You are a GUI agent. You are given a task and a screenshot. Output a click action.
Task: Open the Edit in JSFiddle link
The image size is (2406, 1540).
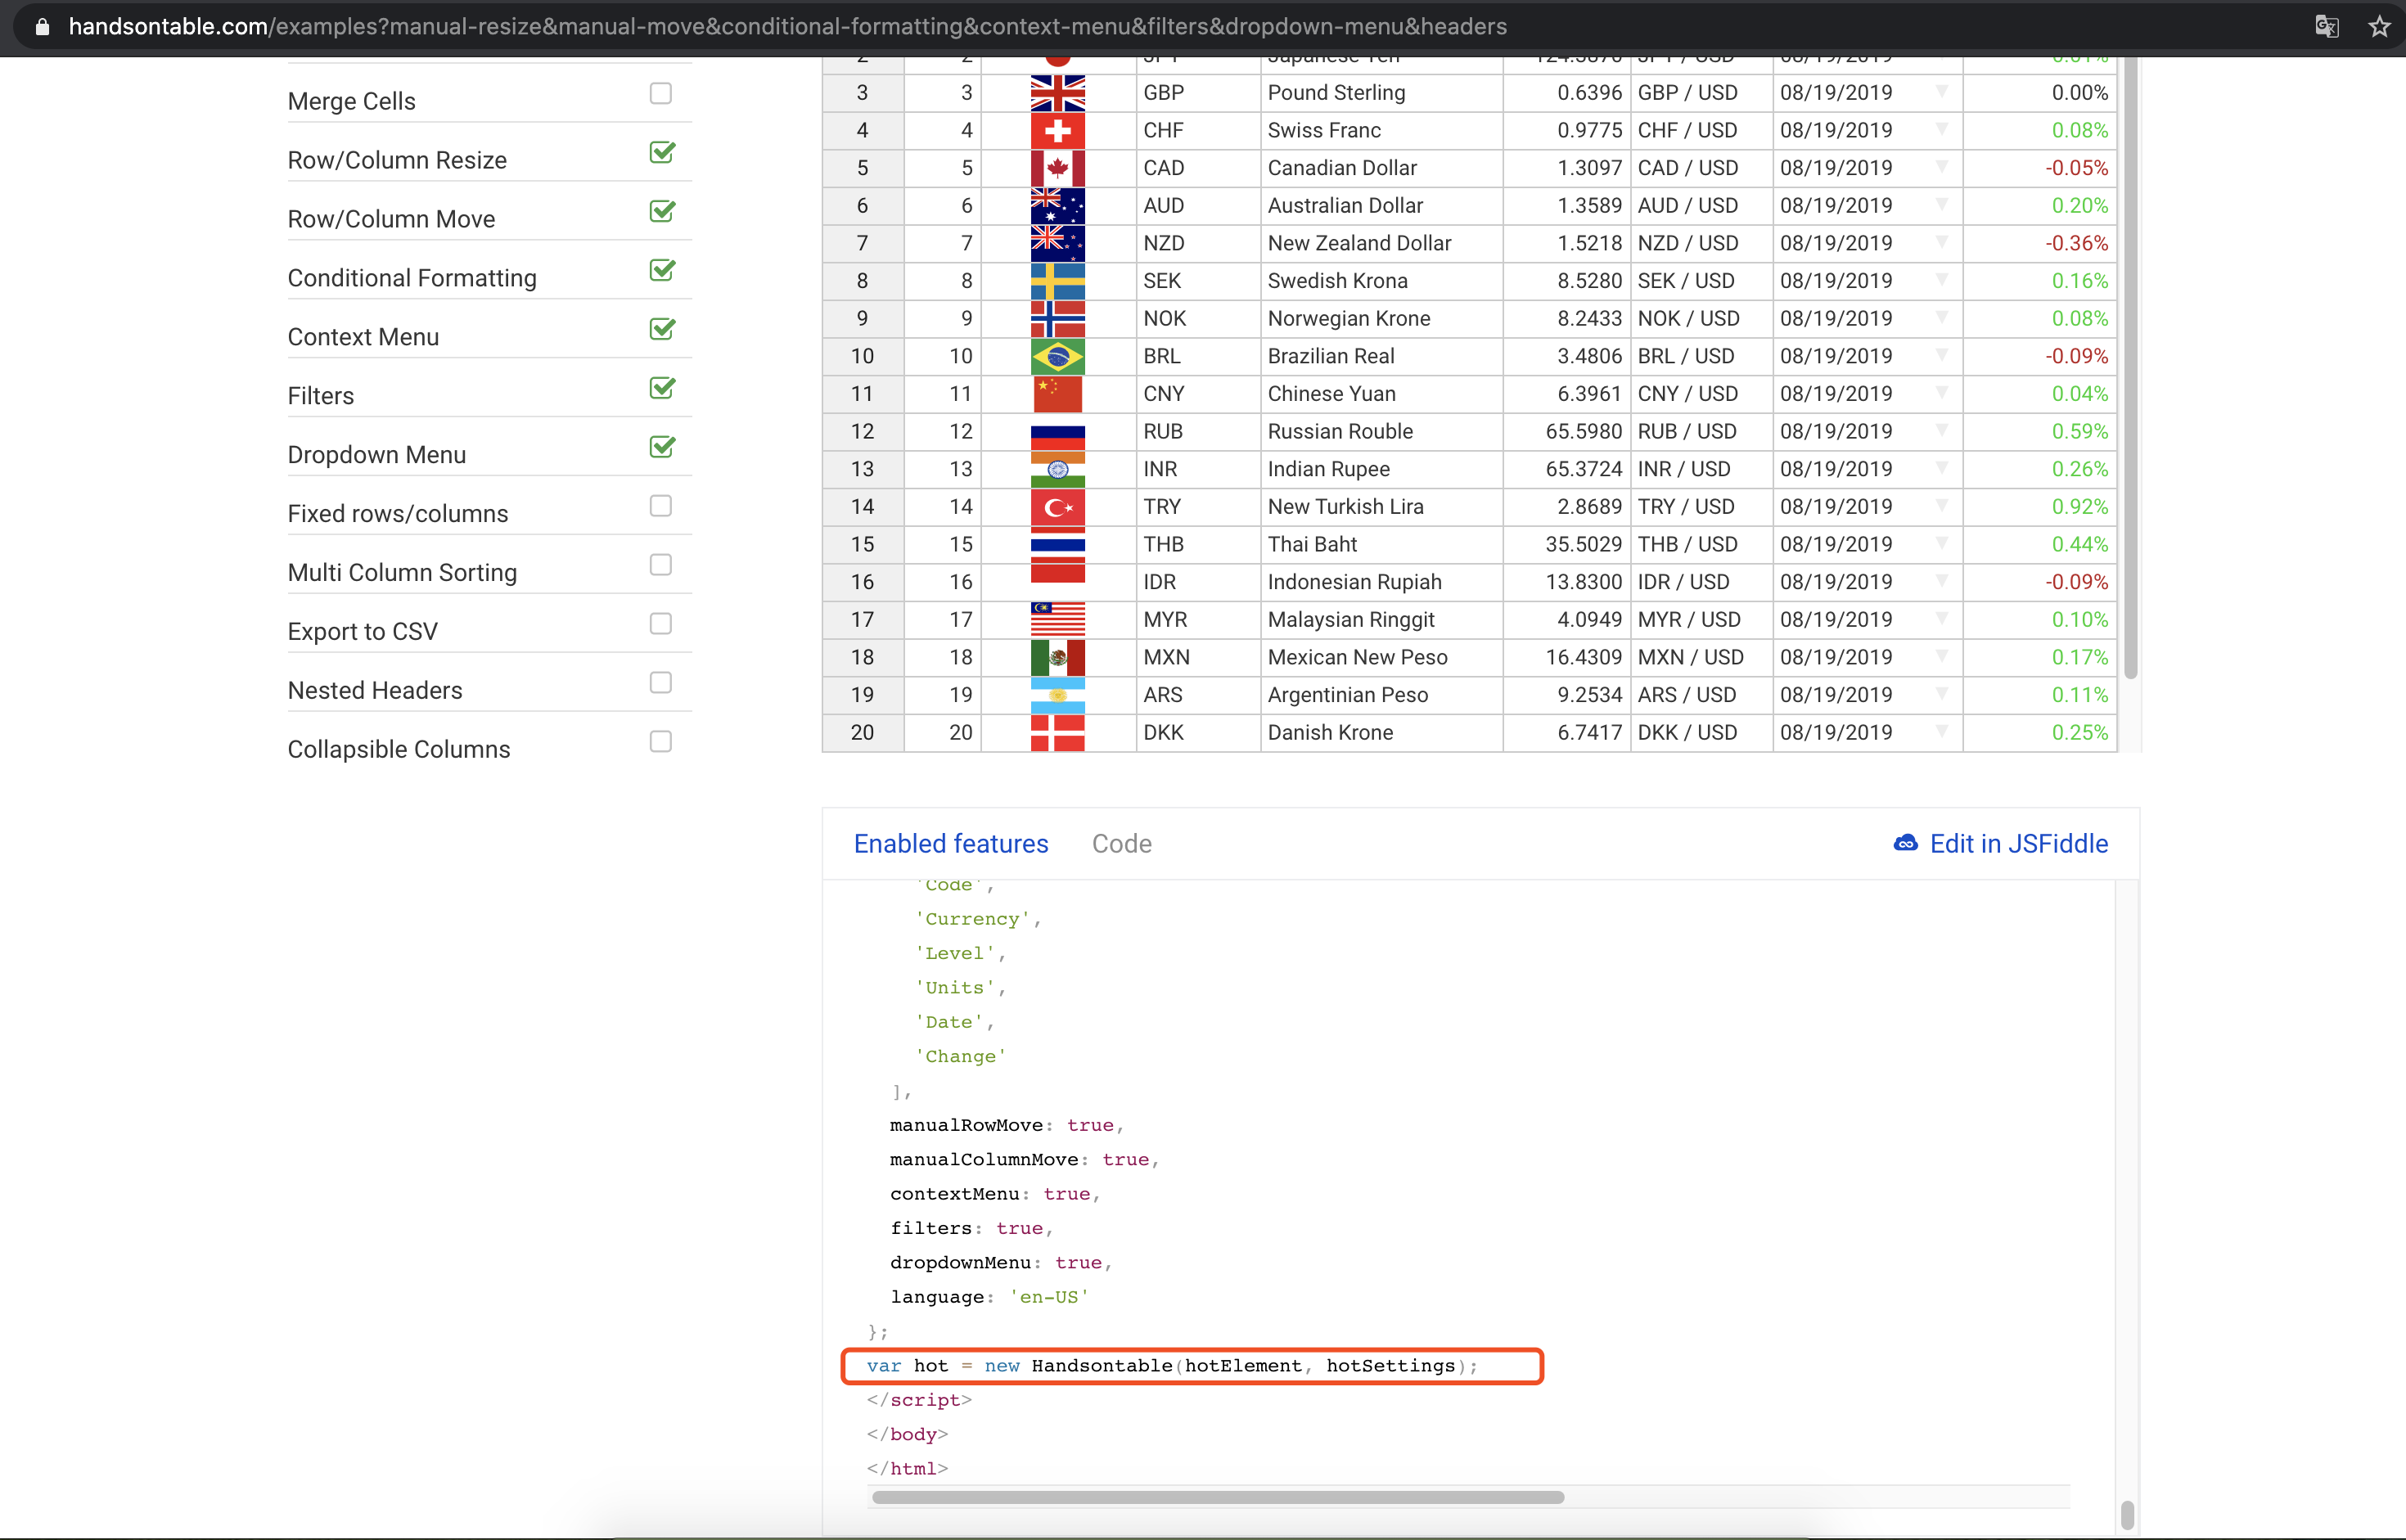click(2018, 844)
